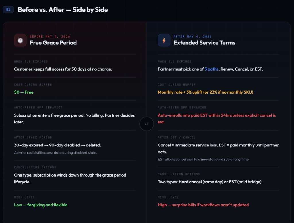Click 'Admins could still access data' note
This screenshot has width=294, height=223.
pos(55,152)
